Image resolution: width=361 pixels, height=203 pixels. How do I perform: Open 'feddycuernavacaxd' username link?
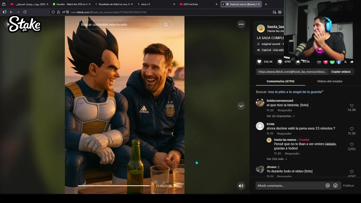point(280,101)
